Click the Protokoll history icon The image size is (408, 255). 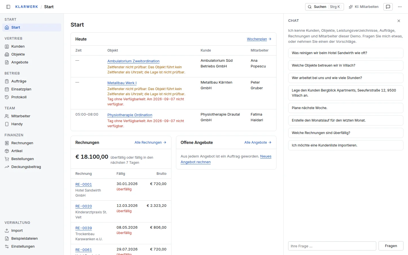7,97
